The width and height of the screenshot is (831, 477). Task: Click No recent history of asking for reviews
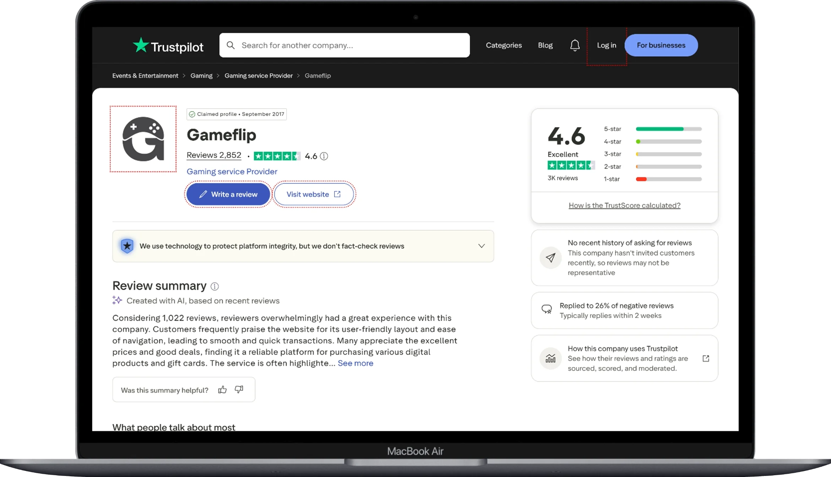(x=630, y=243)
